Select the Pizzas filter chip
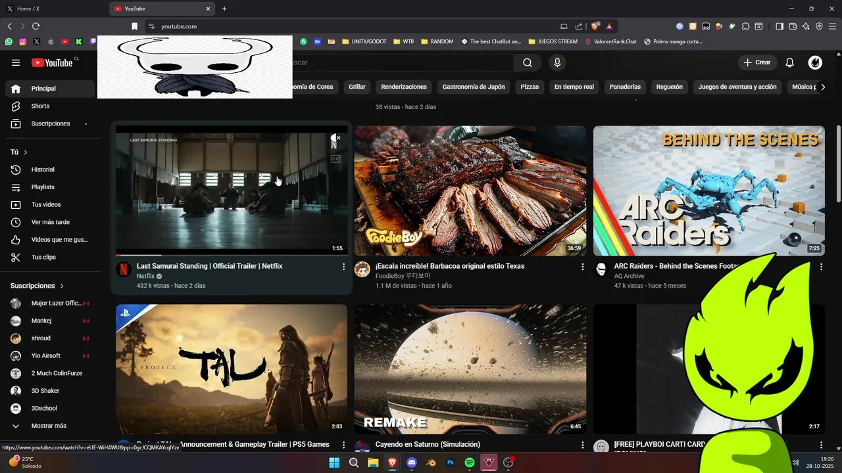The image size is (842, 473). coord(530,87)
